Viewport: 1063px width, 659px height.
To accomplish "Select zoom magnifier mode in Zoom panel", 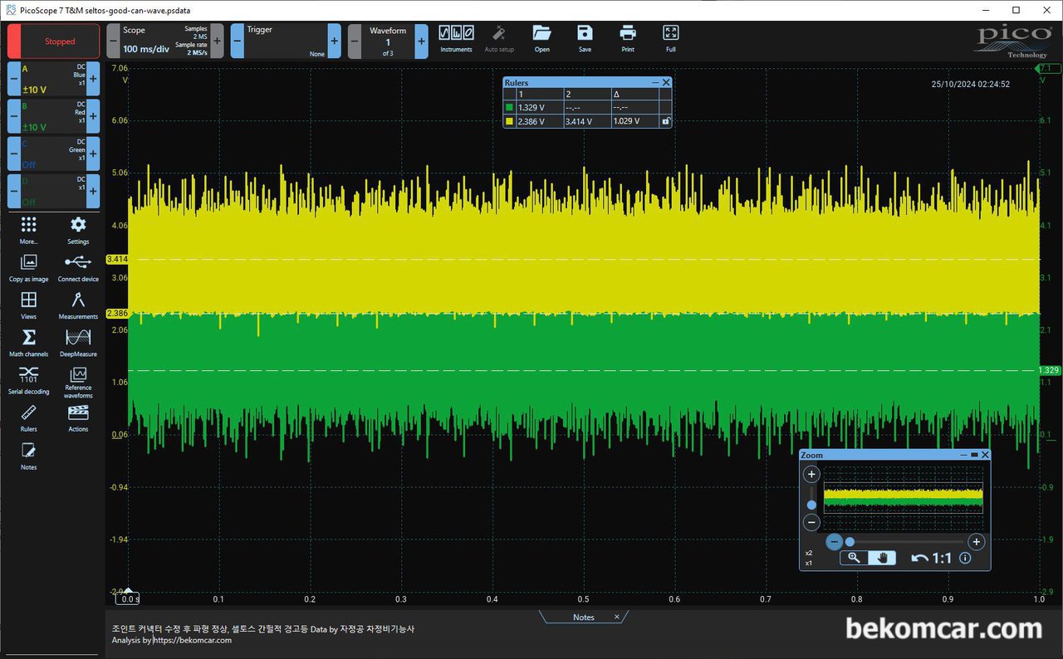I will [x=854, y=558].
